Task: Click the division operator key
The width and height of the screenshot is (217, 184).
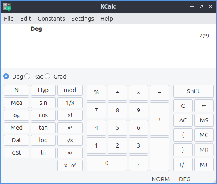Action: pos(117,92)
